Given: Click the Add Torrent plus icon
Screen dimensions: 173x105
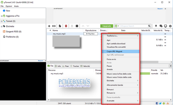Looking at the screenshot, I should (x=49, y=26).
